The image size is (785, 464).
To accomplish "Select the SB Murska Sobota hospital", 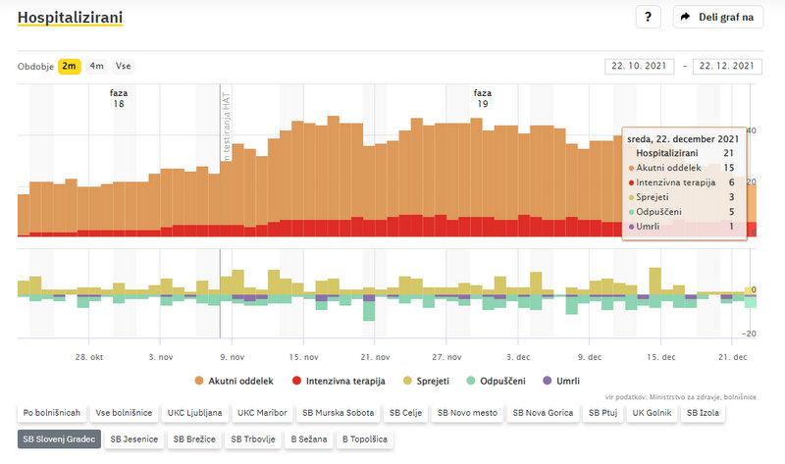I will point(337,413).
